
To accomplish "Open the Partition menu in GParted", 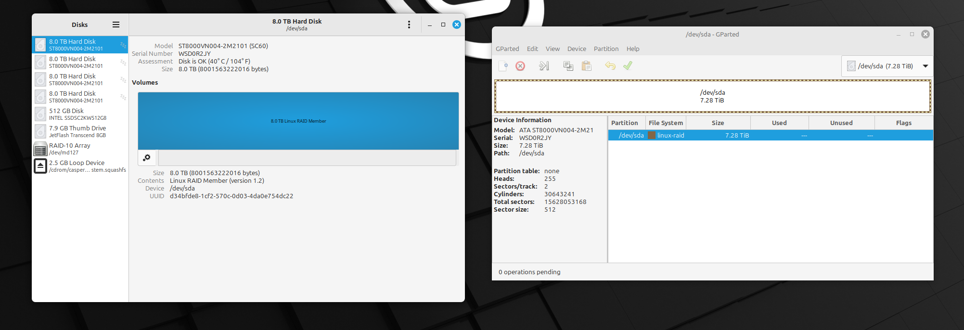I will tap(606, 49).
